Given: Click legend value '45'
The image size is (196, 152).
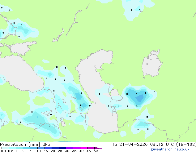Looking at the screenshot, I should pyautogui.click(x=88, y=151).
